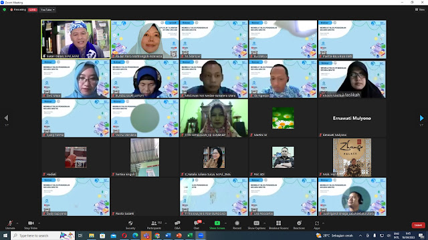Screen dimensions: 428x240
Task: Click the green encryption shield icon
Action: pyautogui.click(x=5, y=9)
